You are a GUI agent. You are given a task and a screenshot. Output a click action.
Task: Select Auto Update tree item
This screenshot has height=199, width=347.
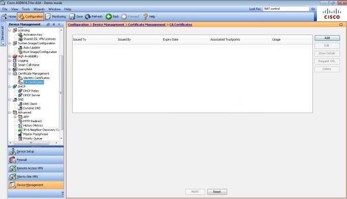(31, 48)
